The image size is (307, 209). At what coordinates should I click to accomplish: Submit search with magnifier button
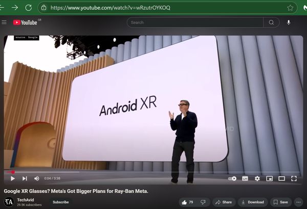click(271, 22)
